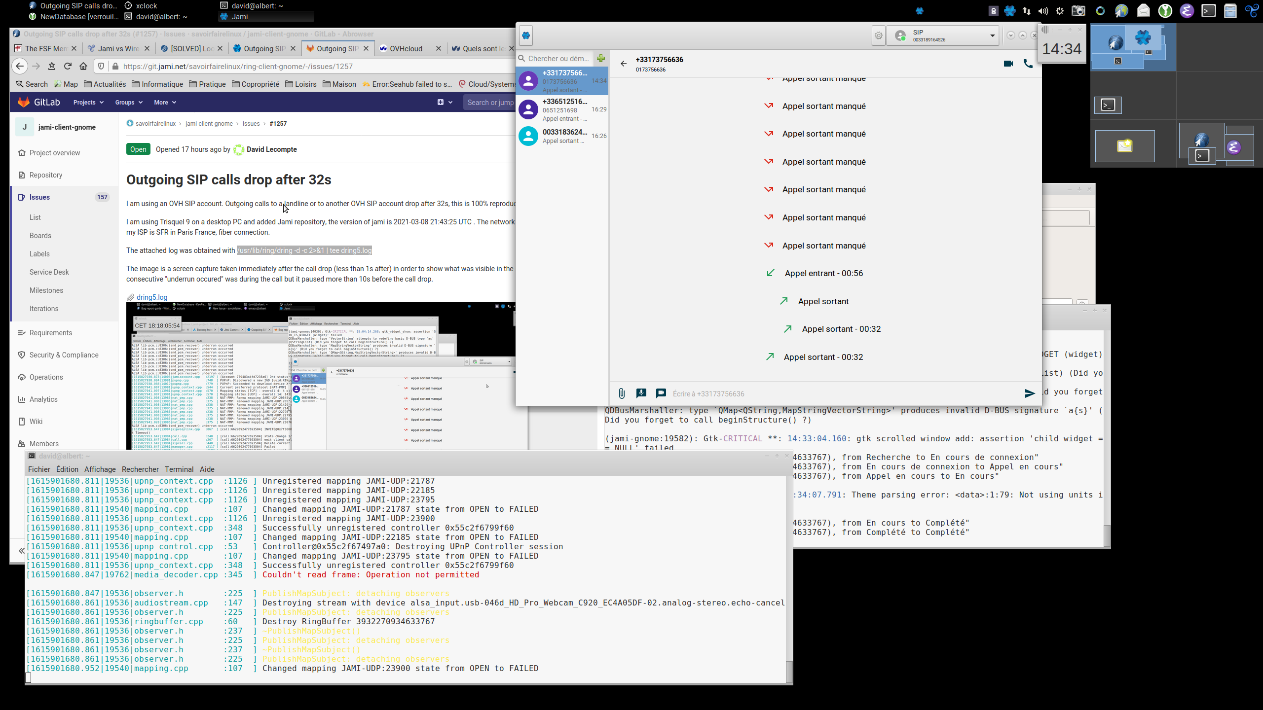Viewport: 1263px width, 710px height.
Task: Open Informatique bookmarks folder
Action: 157,84
